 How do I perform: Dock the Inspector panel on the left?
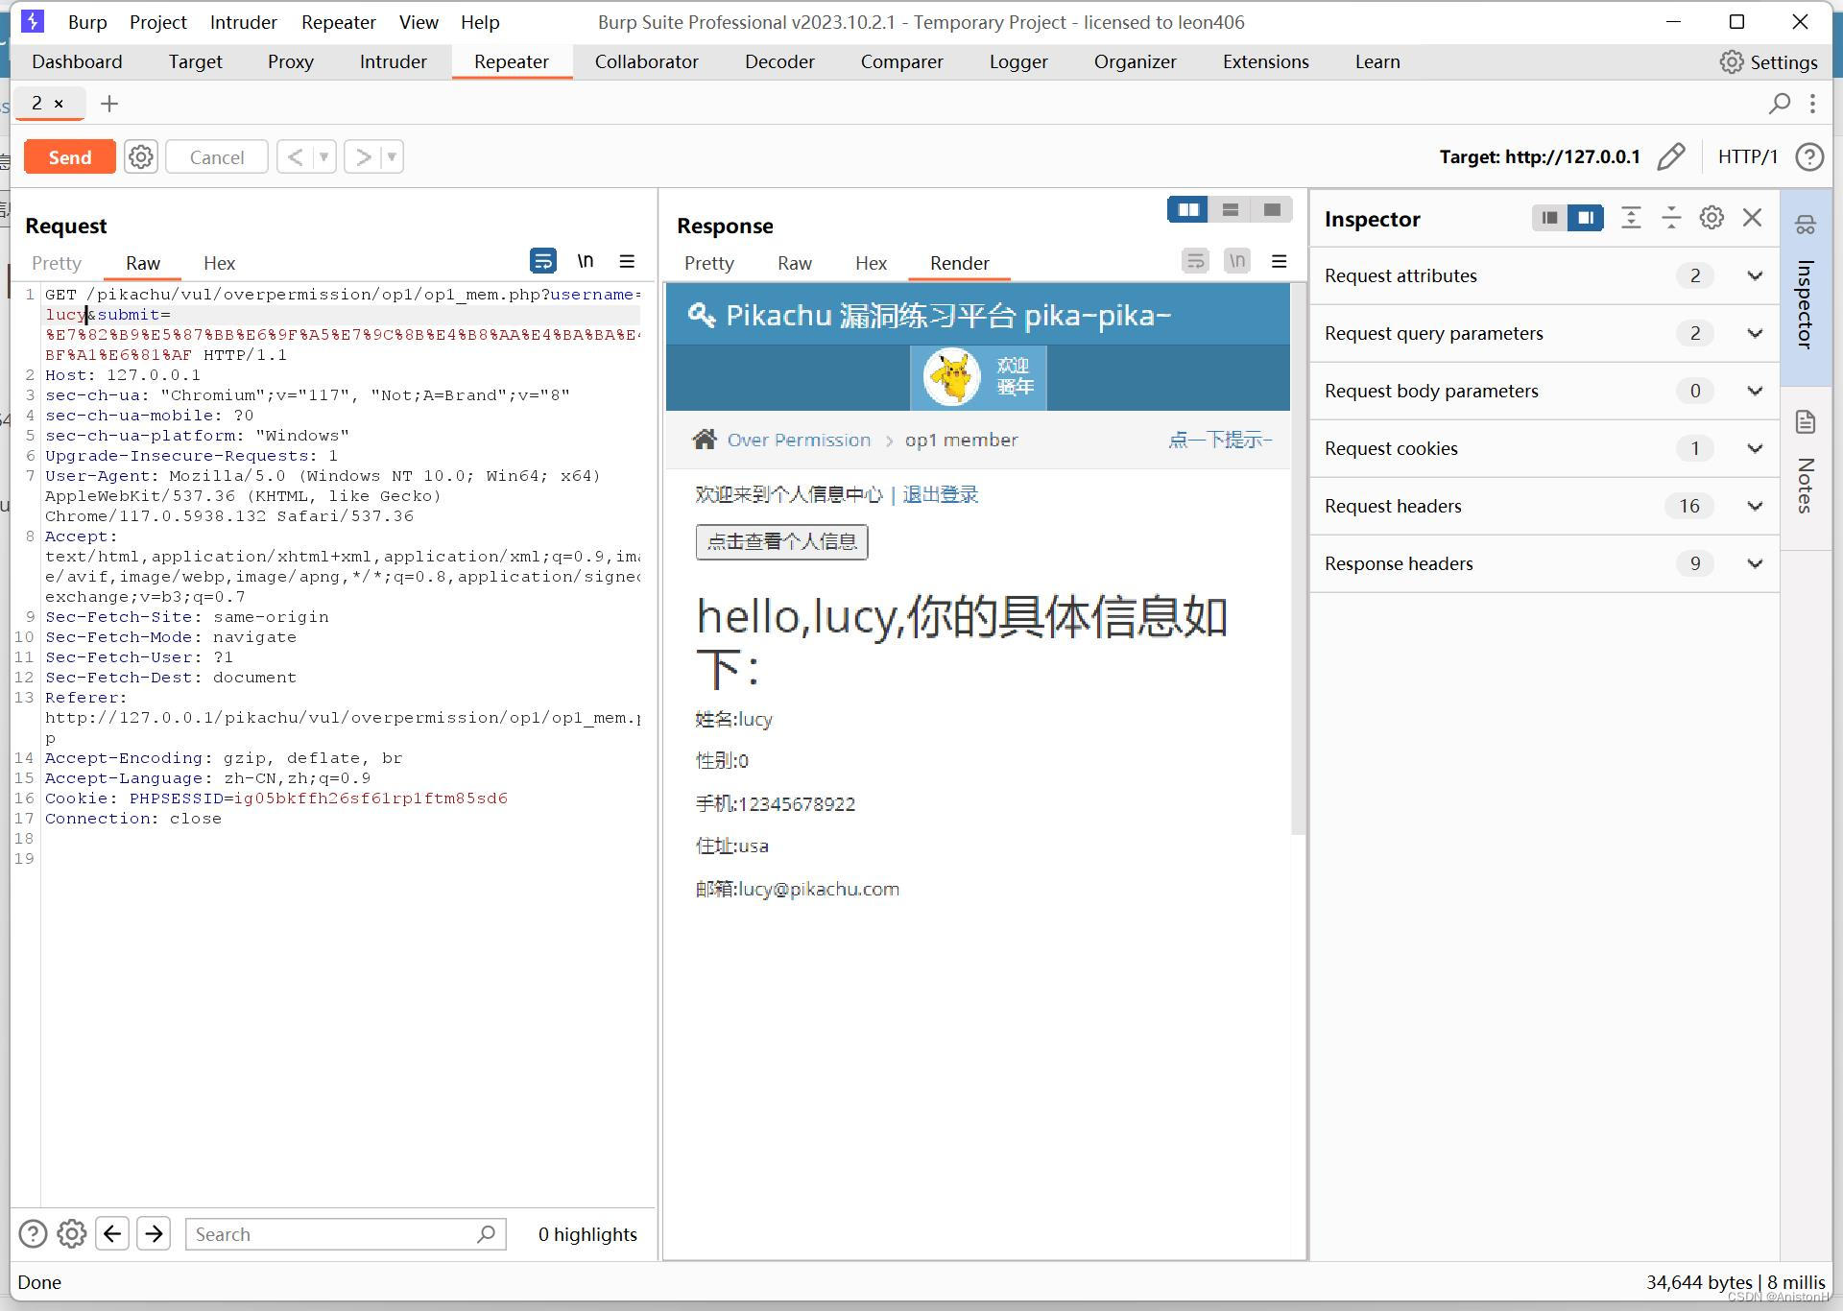pyautogui.click(x=1549, y=218)
